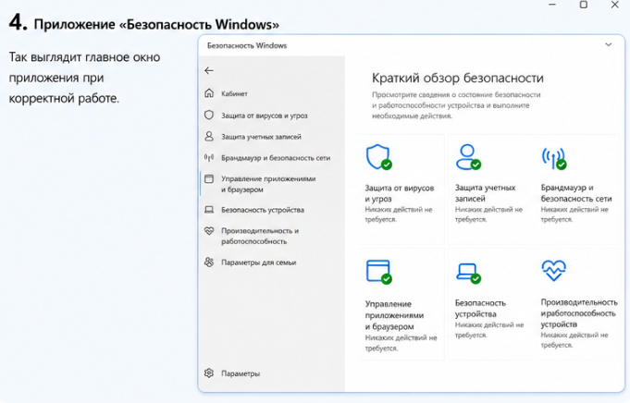This screenshot has height=403, width=630.
Task: Select Брандмауэр и безопасность сети in sidebar
Action: (276, 158)
